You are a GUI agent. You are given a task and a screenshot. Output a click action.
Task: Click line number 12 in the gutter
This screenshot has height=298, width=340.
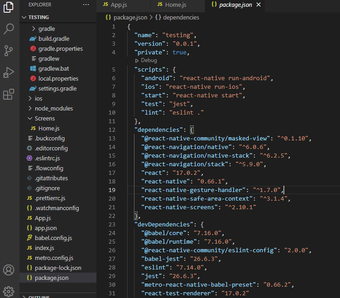point(112,130)
